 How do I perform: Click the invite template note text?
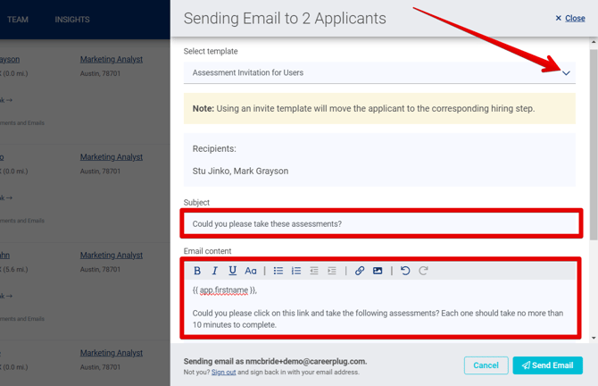point(363,108)
